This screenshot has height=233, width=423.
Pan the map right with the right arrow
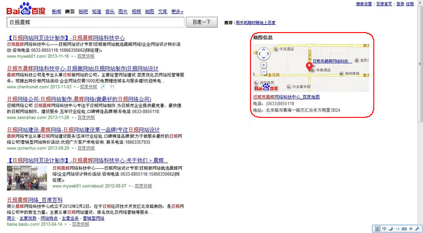click(x=268, y=54)
